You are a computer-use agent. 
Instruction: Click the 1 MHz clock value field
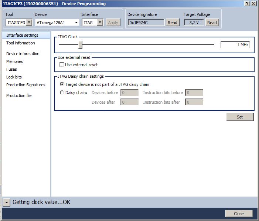coord(235,45)
